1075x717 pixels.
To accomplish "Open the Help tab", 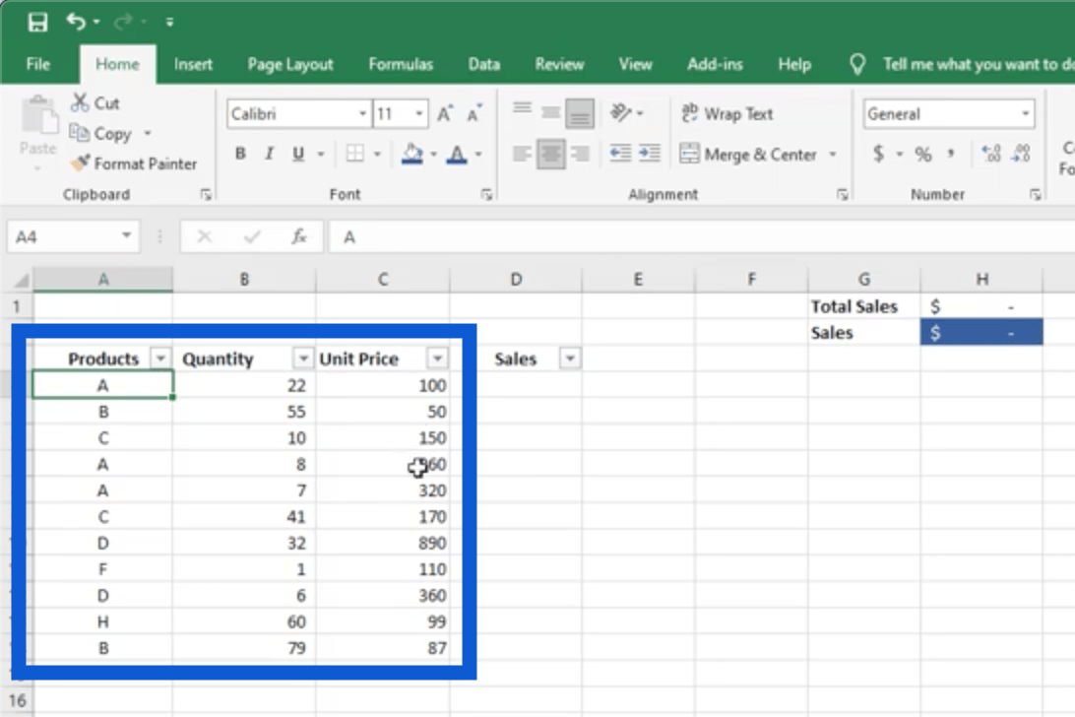I will [x=793, y=64].
